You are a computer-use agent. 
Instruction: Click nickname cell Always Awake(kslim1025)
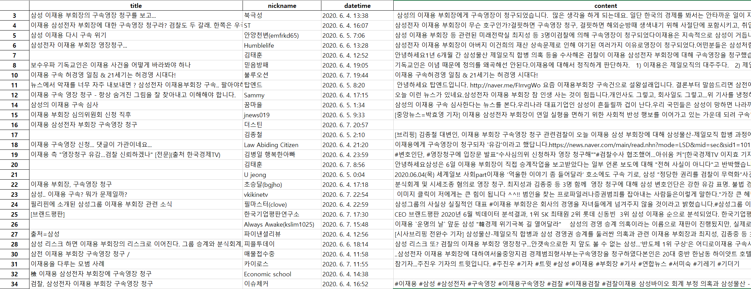(282, 224)
